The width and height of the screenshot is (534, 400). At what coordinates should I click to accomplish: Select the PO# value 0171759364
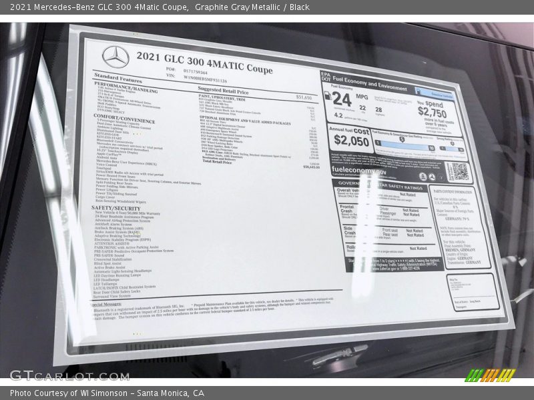coord(195,72)
